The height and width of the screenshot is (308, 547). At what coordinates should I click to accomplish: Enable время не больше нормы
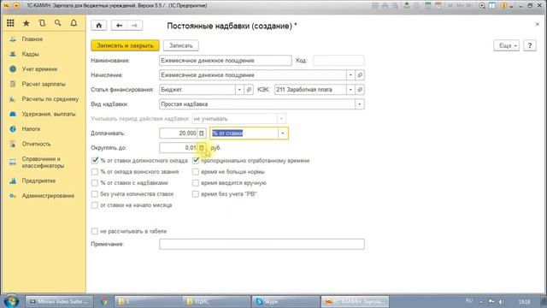[196, 172]
